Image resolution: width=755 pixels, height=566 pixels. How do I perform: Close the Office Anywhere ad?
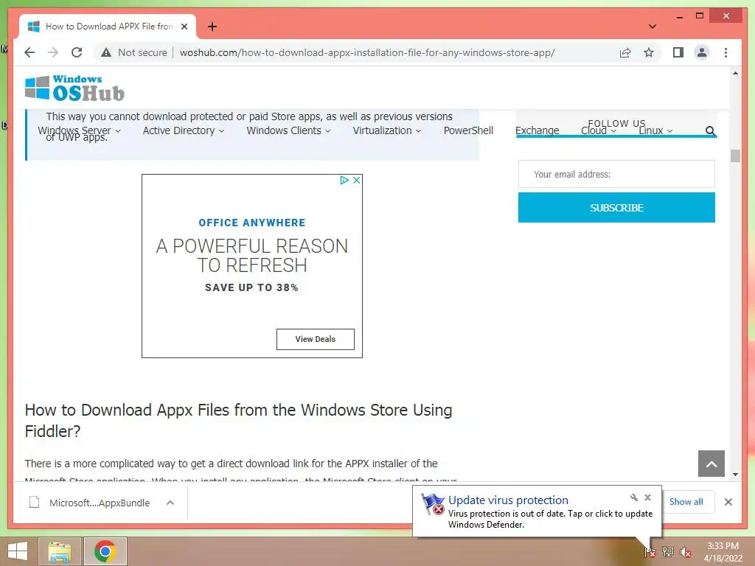356,180
